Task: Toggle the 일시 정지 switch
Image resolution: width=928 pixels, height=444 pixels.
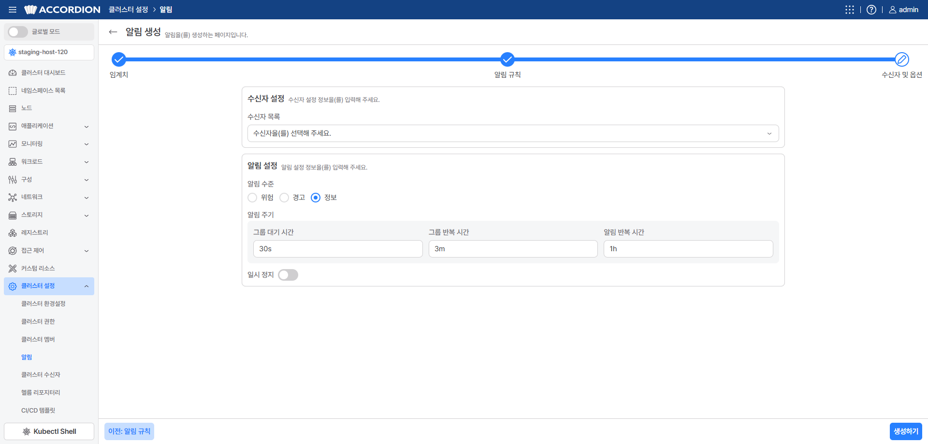Action: (x=288, y=275)
